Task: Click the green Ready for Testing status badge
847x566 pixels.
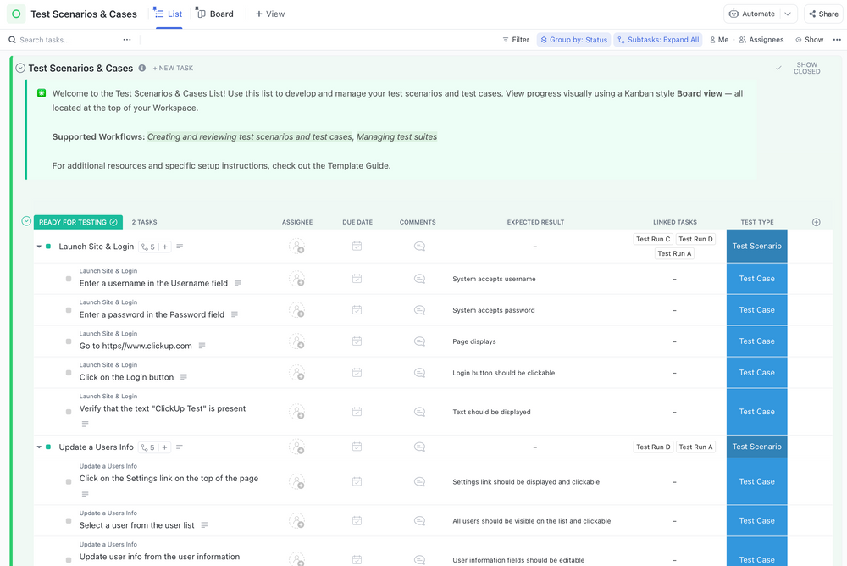Action: point(77,221)
